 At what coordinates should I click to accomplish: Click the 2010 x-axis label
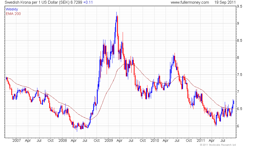pos(155,141)
